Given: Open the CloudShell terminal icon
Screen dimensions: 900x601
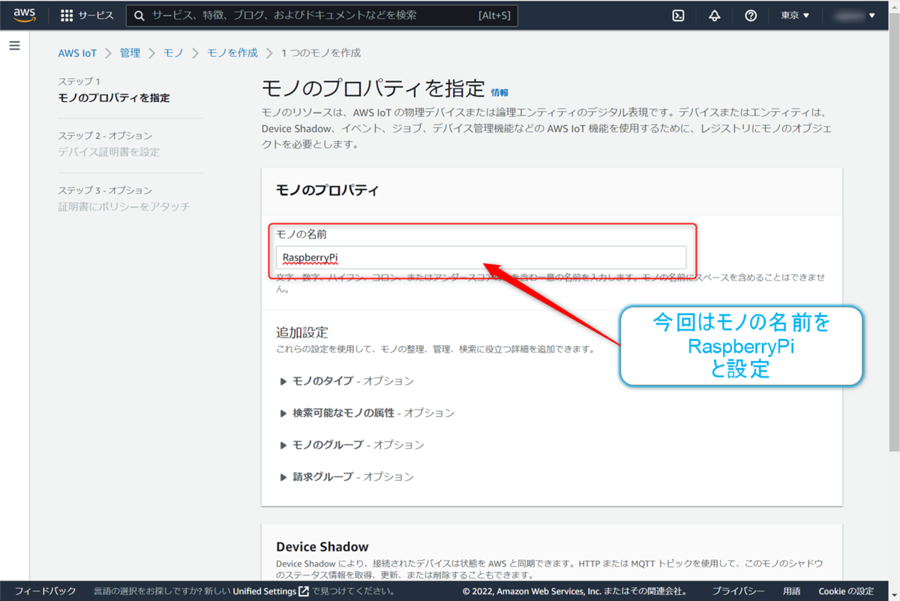Looking at the screenshot, I should pyautogui.click(x=678, y=15).
